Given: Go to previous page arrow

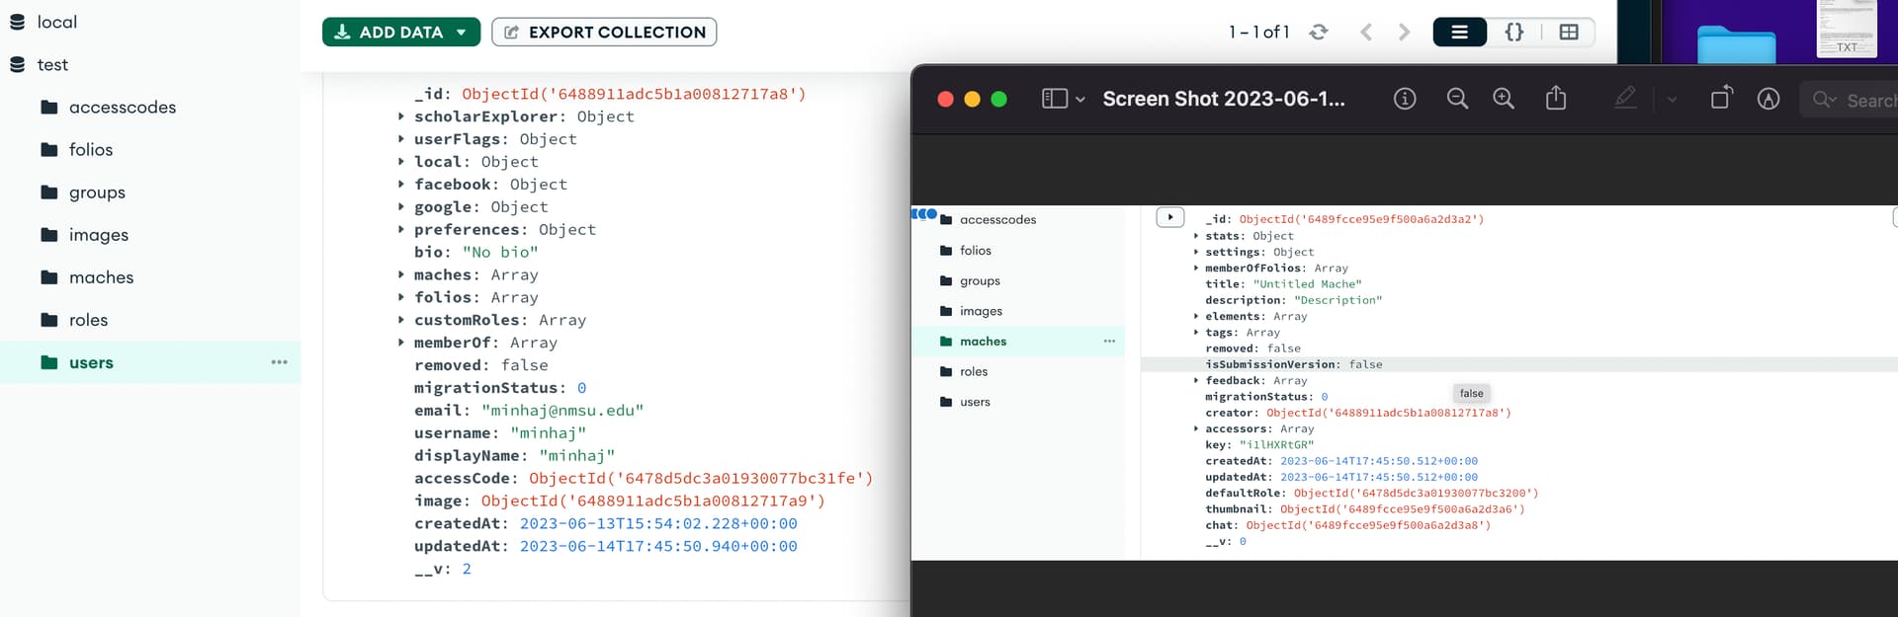Looking at the screenshot, I should pos(1366,33).
